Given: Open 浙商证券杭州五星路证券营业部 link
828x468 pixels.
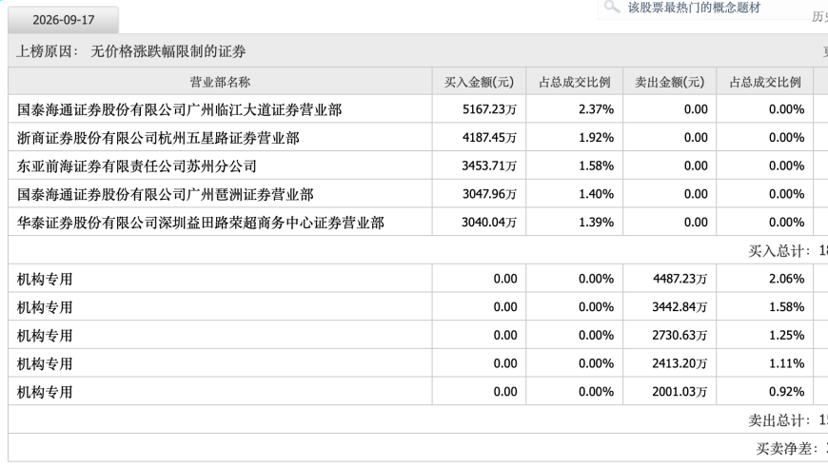Looking at the screenshot, I should pos(158,138).
